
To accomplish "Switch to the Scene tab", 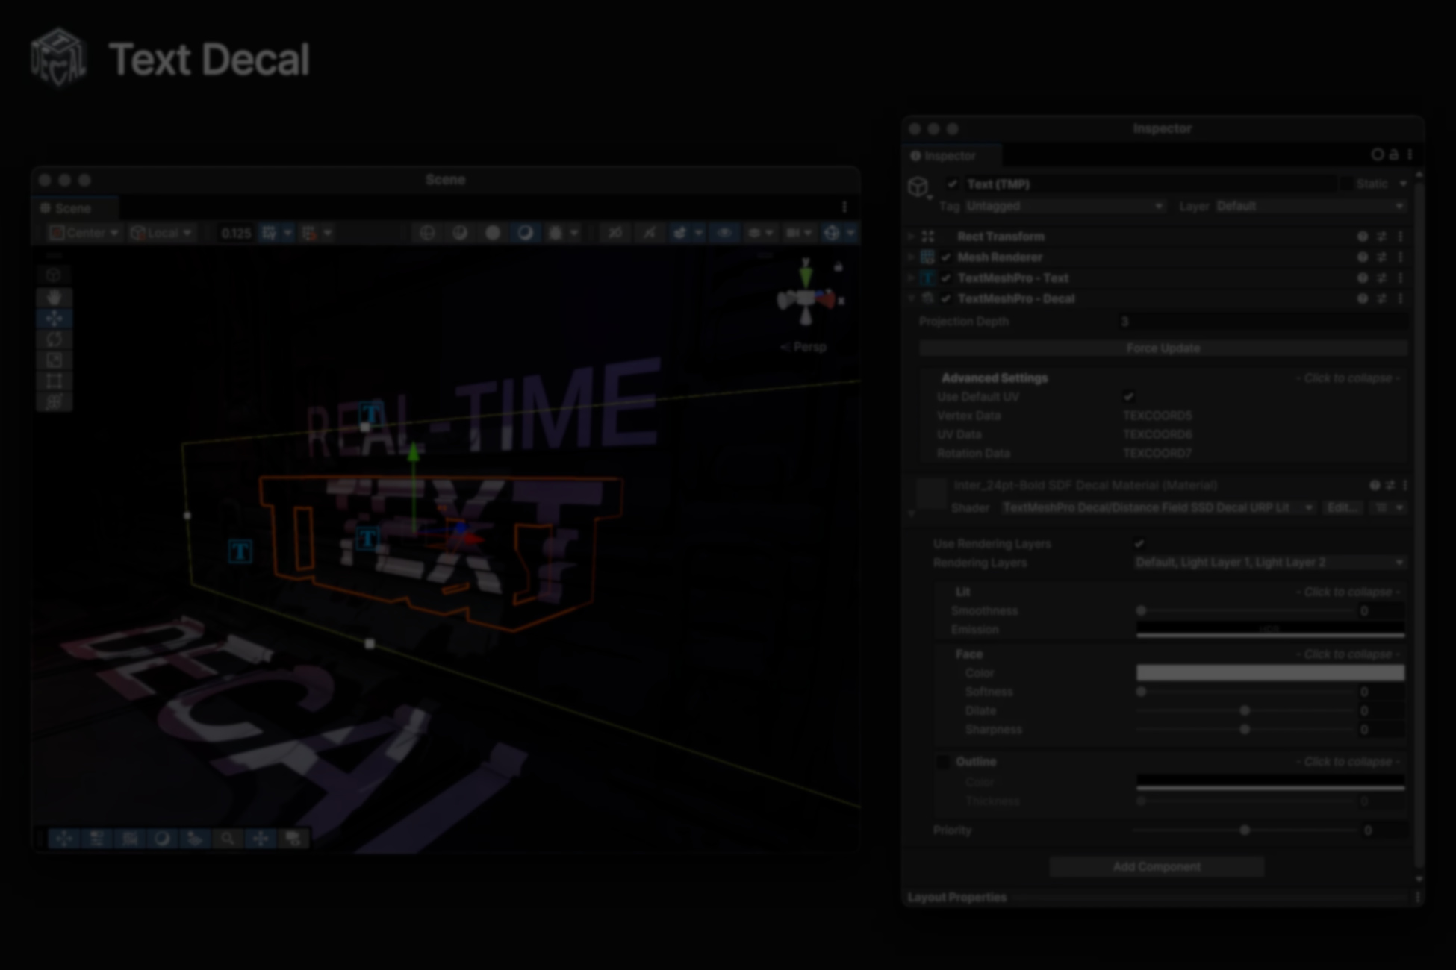I will click(x=72, y=208).
